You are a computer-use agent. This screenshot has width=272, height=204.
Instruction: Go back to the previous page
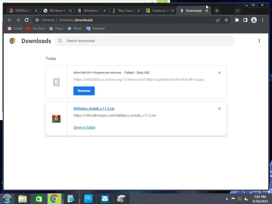tap(10, 20)
